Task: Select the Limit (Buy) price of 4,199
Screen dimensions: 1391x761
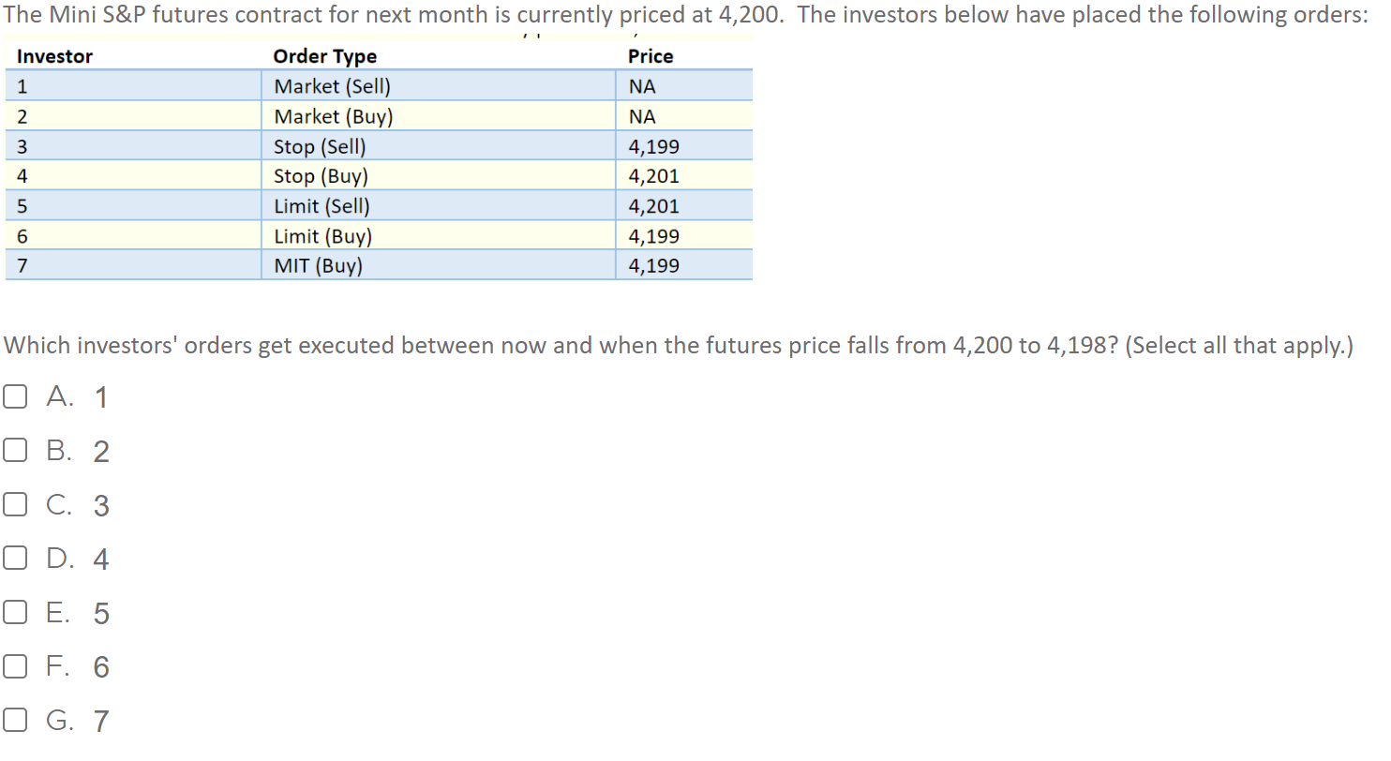Action: 653,236
